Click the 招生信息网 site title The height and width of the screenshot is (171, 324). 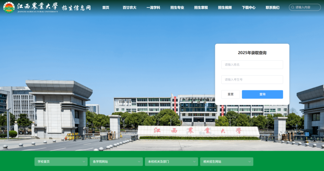[x=76, y=8]
